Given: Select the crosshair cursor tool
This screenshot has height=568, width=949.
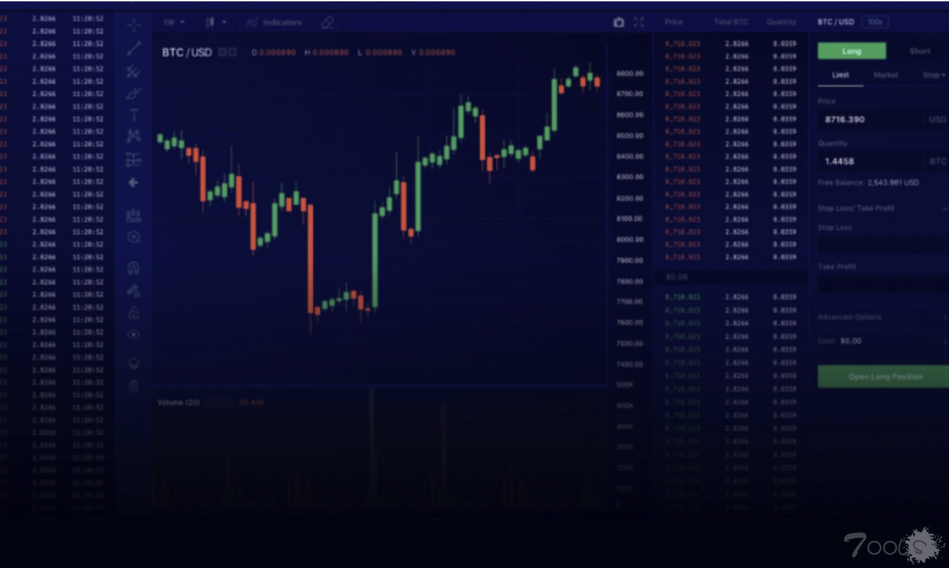Looking at the screenshot, I should 134,26.
